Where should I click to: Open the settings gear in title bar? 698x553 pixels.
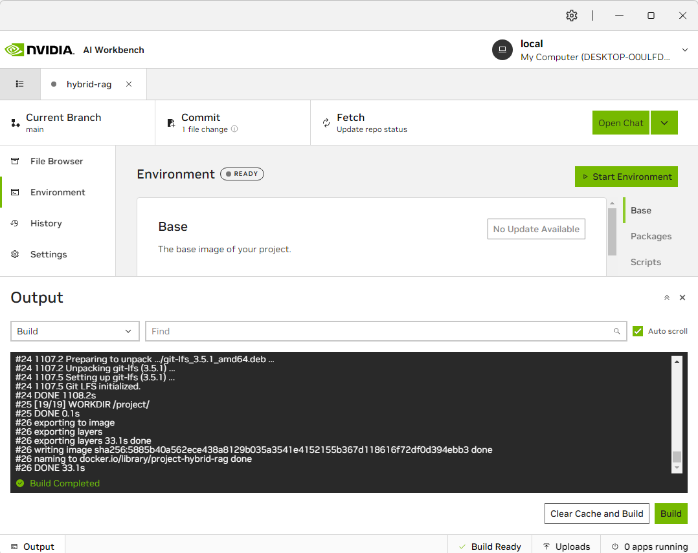[x=571, y=16]
